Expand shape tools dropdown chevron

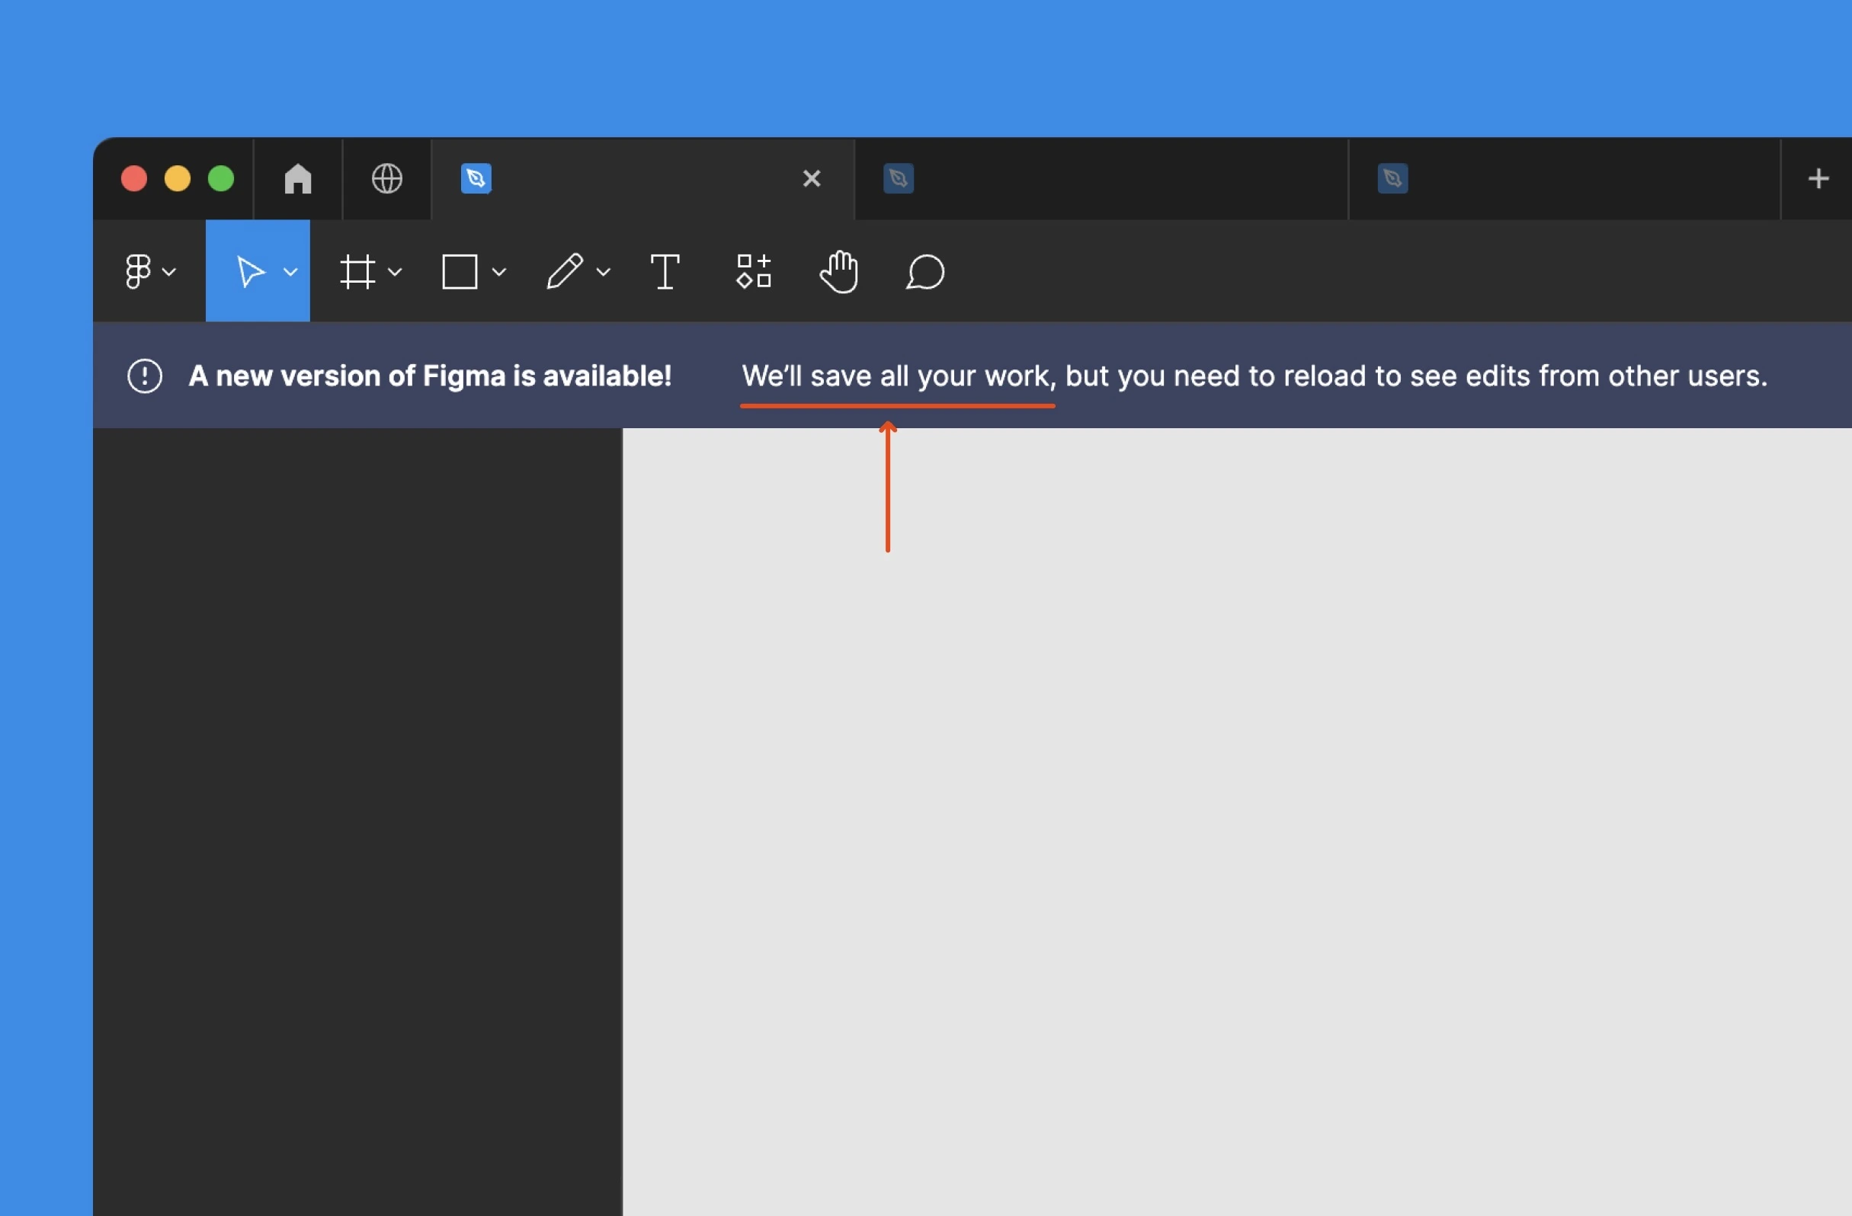tap(499, 271)
